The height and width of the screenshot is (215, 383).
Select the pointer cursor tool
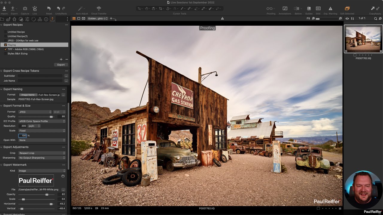(139, 9)
